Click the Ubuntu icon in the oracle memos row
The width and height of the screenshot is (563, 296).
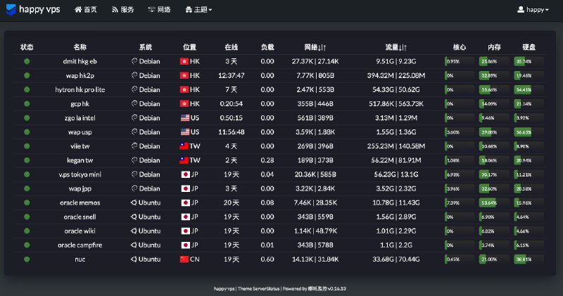pyautogui.click(x=134, y=202)
